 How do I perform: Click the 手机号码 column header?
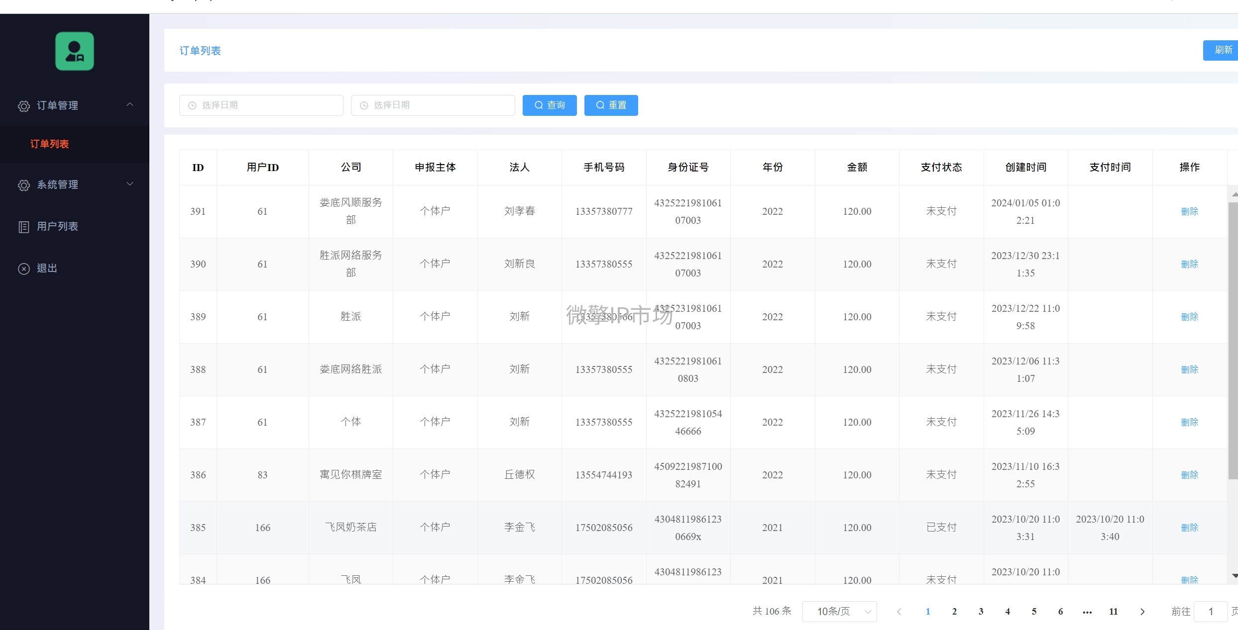(604, 167)
